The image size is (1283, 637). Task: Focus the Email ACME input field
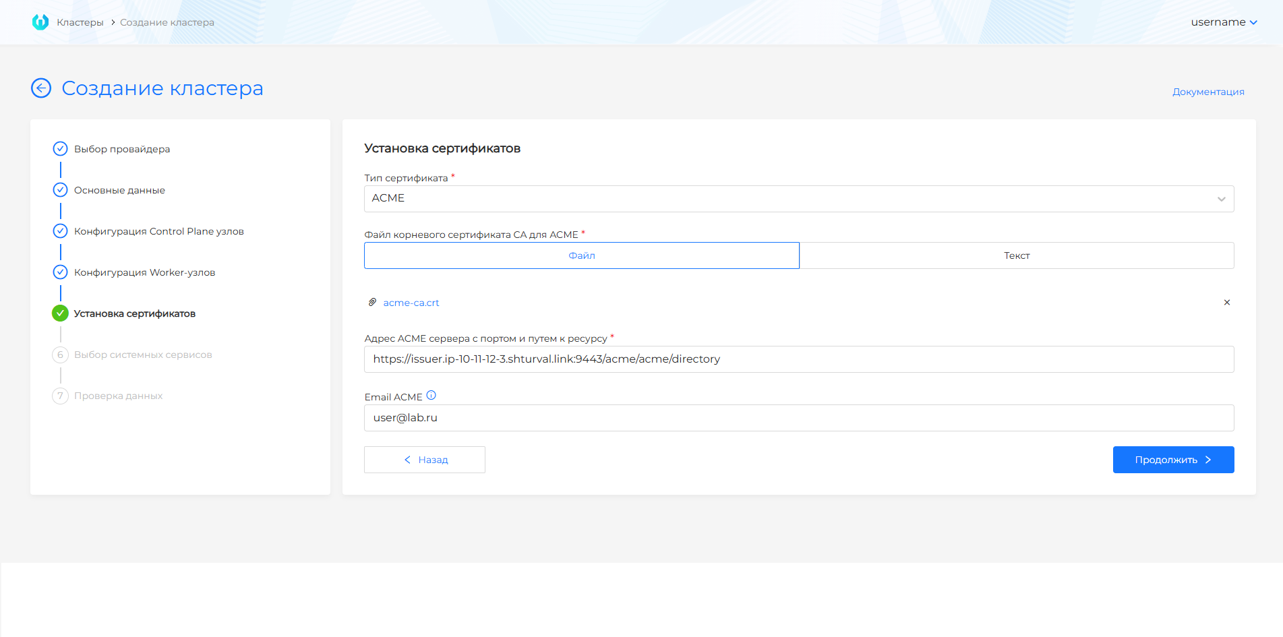(798, 418)
